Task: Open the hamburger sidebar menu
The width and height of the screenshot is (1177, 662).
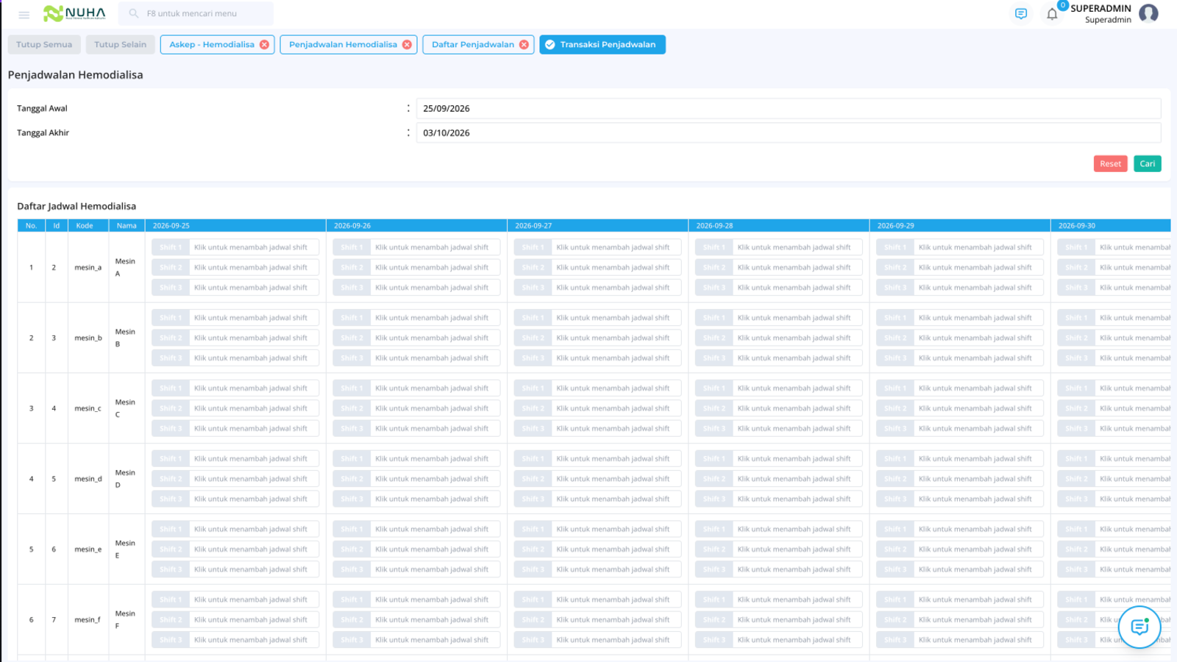Action: (x=24, y=15)
